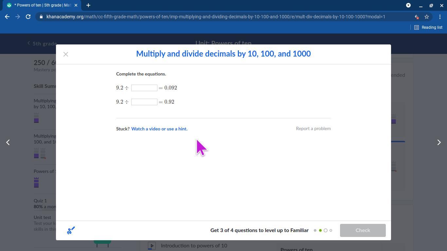Image resolution: width=447 pixels, height=251 pixels.
Task: Click the green progress dot
Action: click(x=320, y=230)
